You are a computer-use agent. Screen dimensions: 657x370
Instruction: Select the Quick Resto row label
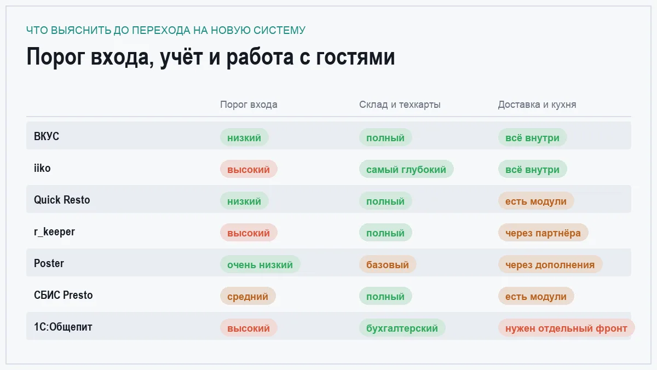[62, 200]
